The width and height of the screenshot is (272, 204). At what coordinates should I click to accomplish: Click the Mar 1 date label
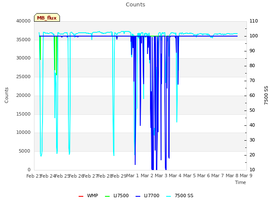[x=133, y=176]
